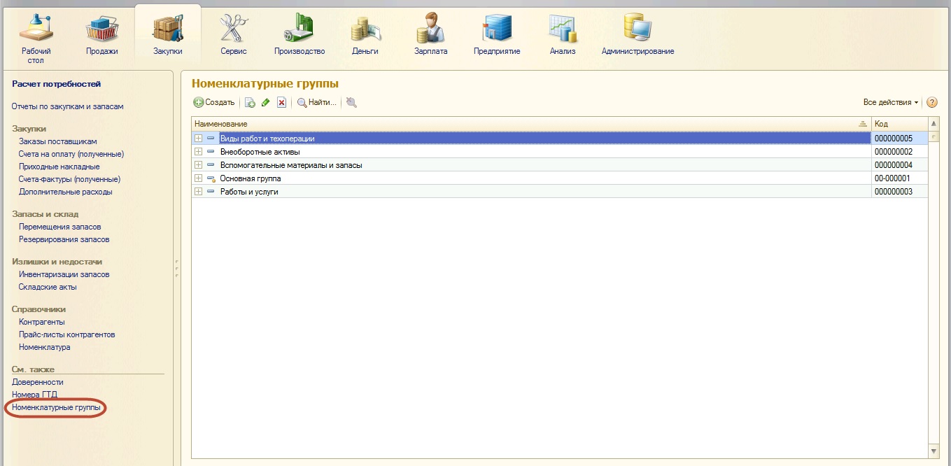Open Заказы поставщикам
Image resolution: width=951 pixels, height=466 pixels.
[58, 141]
